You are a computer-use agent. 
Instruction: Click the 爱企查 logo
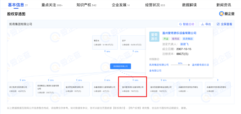click(x=227, y=14)
